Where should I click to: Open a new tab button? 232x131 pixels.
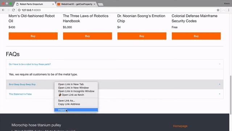[101, 4]
